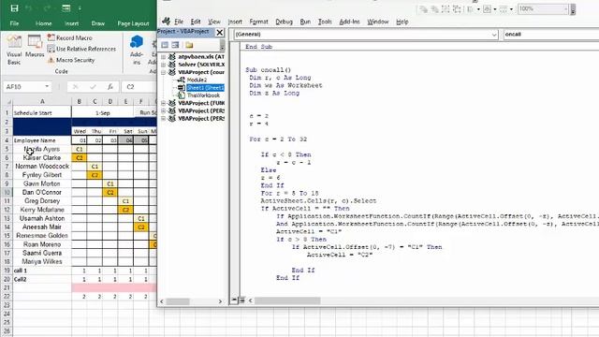Click the formula bar Enter checkmark icon
This screenshot has height=337, width=599.
pos(93,87)
